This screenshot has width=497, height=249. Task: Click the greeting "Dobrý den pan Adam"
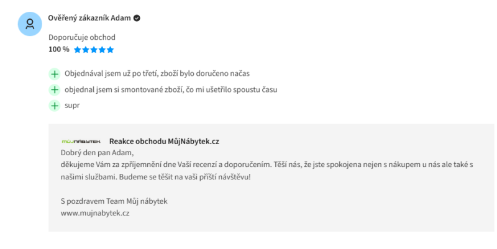pyautogui.click(x=98, y=153)
